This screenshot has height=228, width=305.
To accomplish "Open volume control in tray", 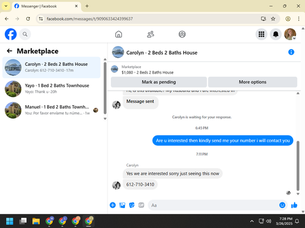I will tap(268, 221).
